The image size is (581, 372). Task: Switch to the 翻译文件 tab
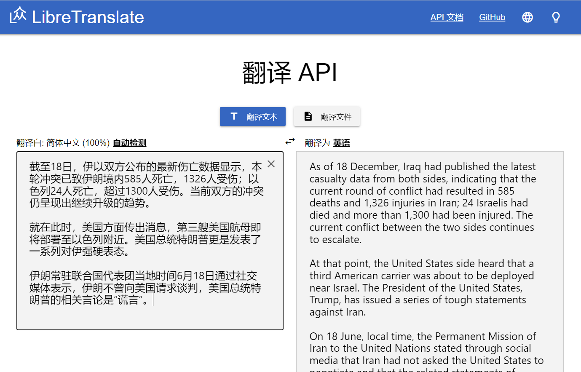point(327,117)
